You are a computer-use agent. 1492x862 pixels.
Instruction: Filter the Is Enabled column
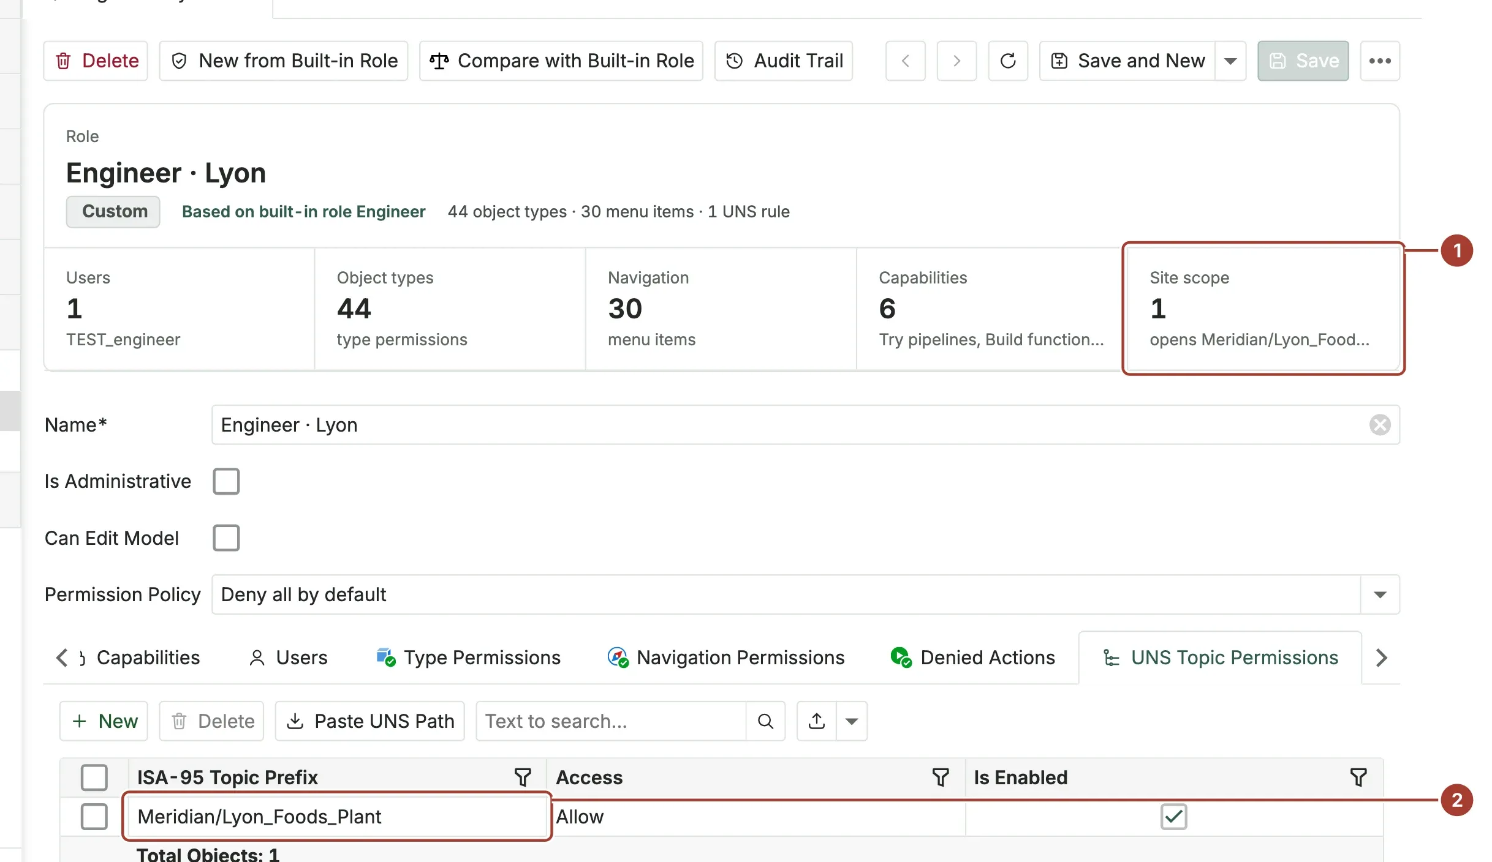(1358, 778)
